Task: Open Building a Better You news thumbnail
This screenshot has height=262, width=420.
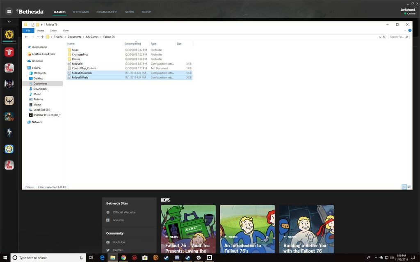Action: tap(306, 229)
